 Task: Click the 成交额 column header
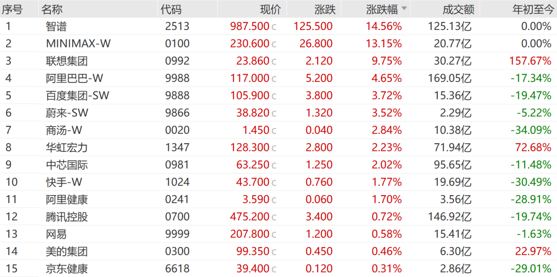click(458, 10)
